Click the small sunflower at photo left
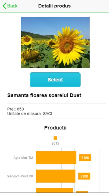This screenshot has height=193, width=109. (x=27, y=40)
